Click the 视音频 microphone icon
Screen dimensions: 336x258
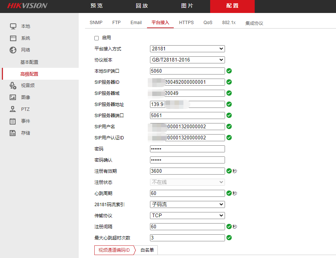click(13, 86)
